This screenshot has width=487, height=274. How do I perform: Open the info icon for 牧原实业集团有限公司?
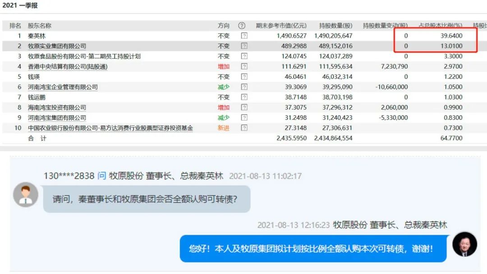coord(244,46)
